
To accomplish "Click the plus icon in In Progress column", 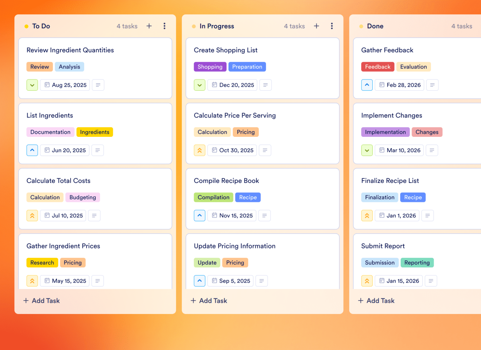I will click(x=316, y=26).
